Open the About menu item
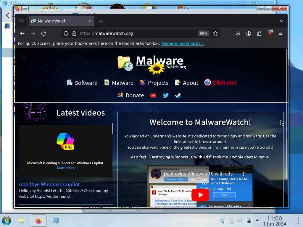303x227 pixels. click(x=186, y=83)
